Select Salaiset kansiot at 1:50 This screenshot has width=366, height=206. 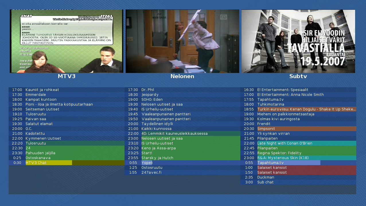(298, 173)
